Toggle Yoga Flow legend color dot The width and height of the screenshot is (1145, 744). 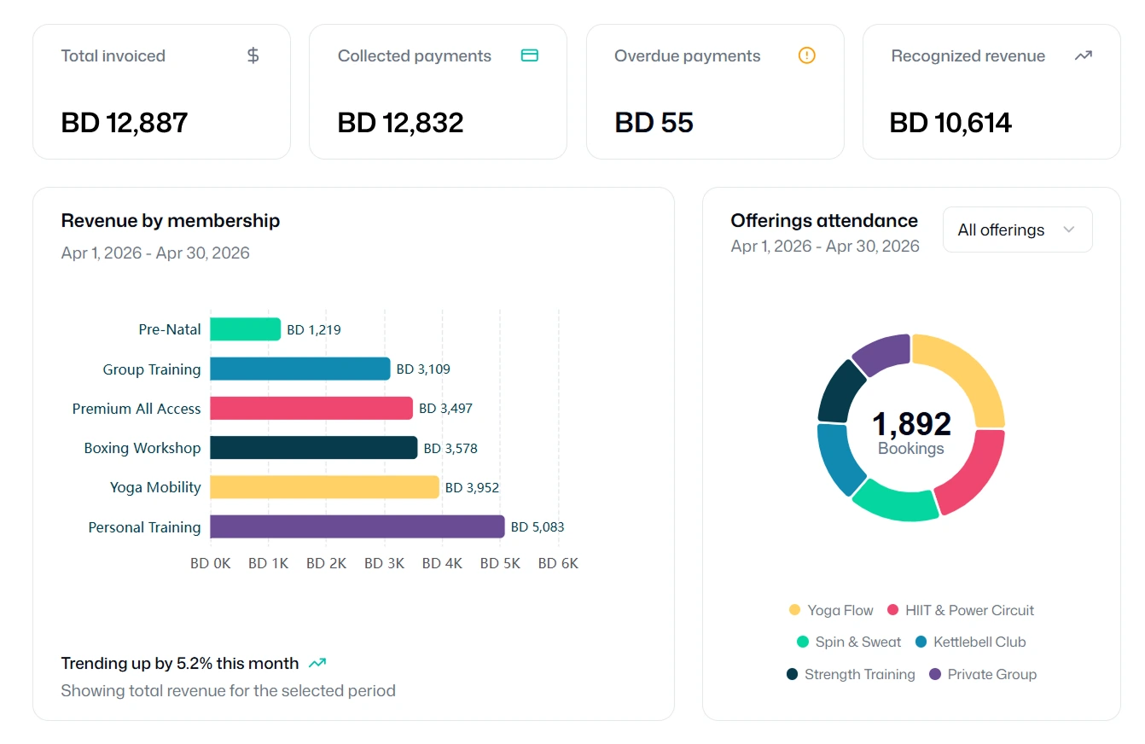795,610
